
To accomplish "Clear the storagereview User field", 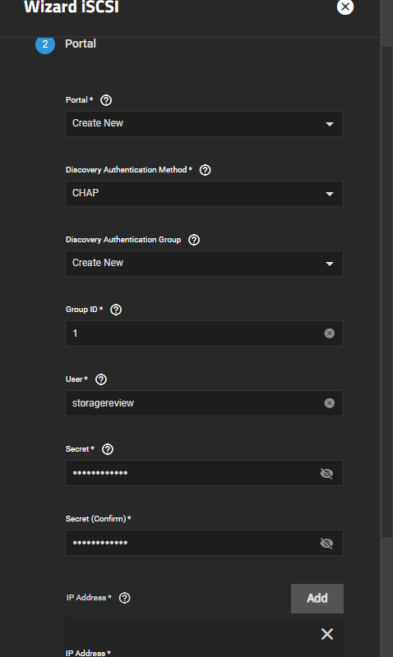I will point(329,403).
